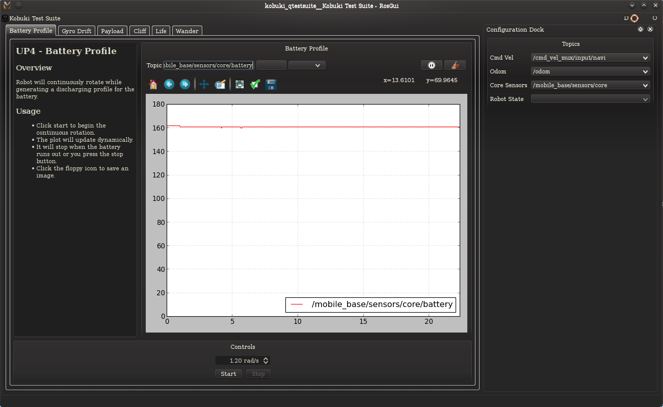The image size is (663, 407).
Task: Open the Core Sensors topic dropdown
Action: [x=590, y=85]
